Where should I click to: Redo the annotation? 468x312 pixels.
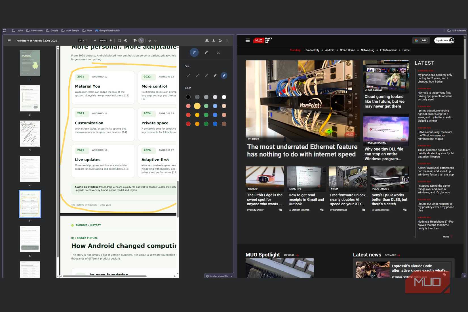155,41
